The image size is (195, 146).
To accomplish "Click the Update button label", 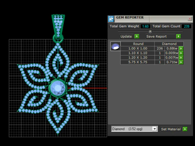I will pyautogui.click(x=126, y=36).
